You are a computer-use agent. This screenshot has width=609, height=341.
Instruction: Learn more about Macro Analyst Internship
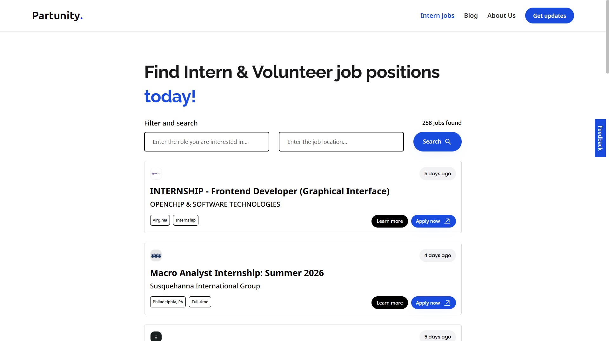click(x=389, y=303)
